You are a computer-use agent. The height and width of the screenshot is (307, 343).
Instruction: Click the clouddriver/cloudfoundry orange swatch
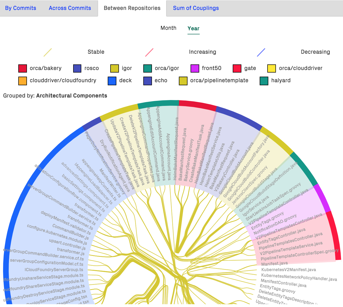[x=23, y=81]
